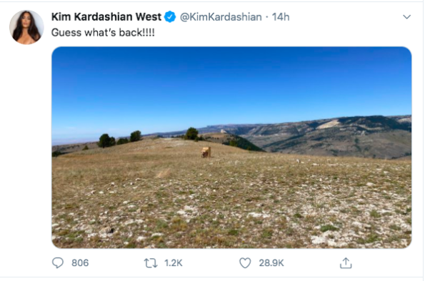Like the tweet with the heart icon
Viewport: 425px width, 281px height.
click(245, 263)
